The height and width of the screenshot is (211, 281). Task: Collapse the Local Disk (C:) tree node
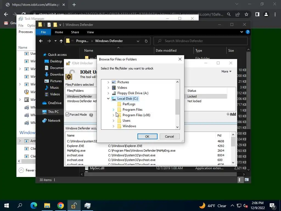(108, 99)
